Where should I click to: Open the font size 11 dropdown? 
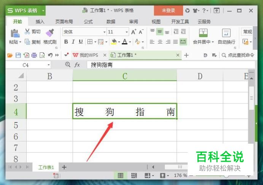(127, 32)
